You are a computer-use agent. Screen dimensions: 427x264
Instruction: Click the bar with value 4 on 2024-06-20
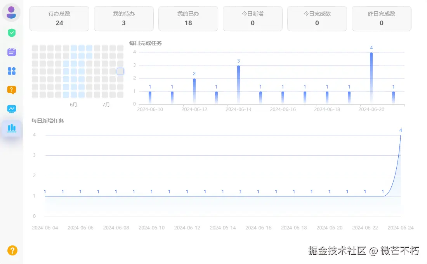point(371,78)
